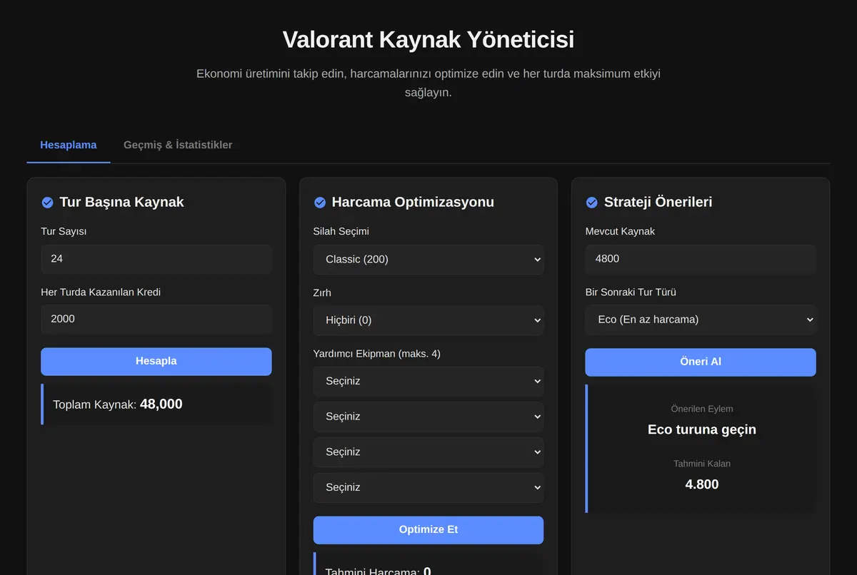This screenshot has width=857, height=575.
Task: Click the Yardımcı Ekipman (maks. 4) label
Action: [377, 353]
